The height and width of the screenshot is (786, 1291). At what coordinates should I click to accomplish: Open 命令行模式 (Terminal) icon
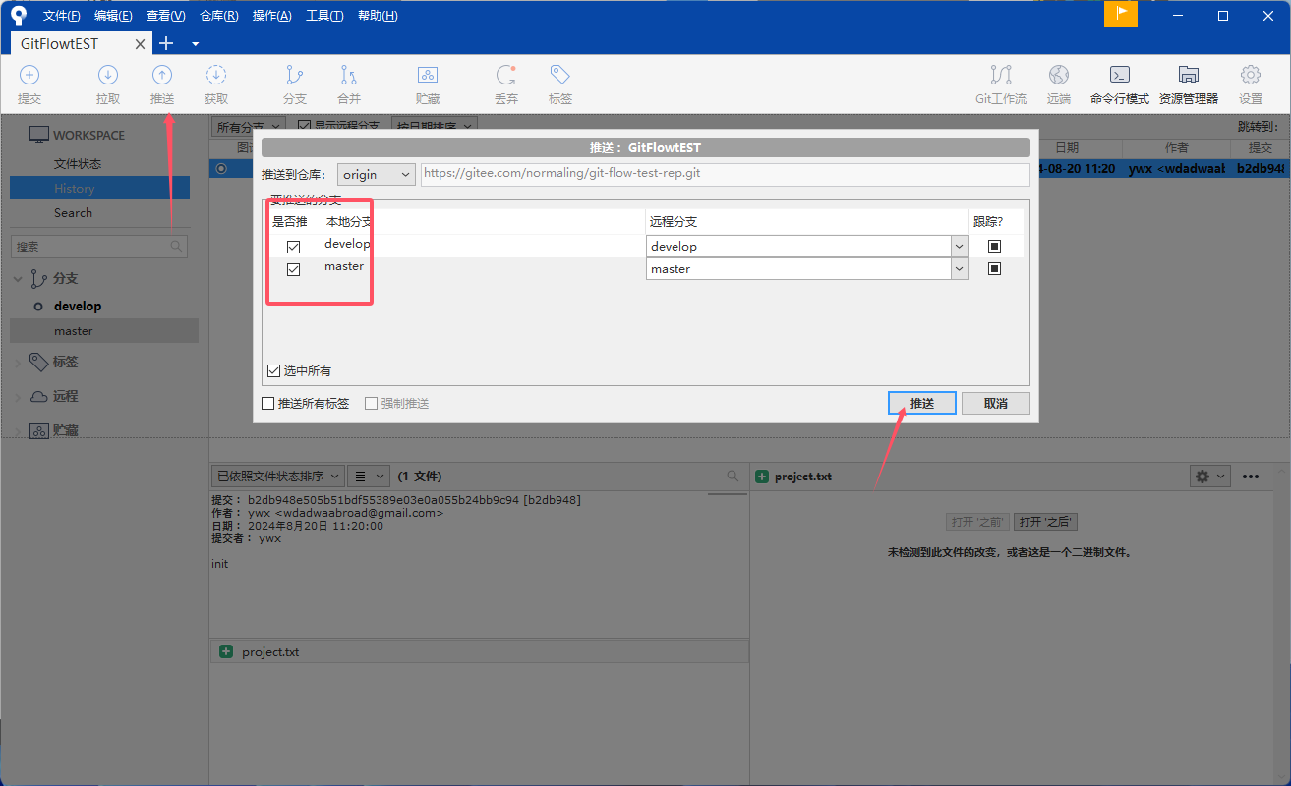click(x=1119, y=84)
